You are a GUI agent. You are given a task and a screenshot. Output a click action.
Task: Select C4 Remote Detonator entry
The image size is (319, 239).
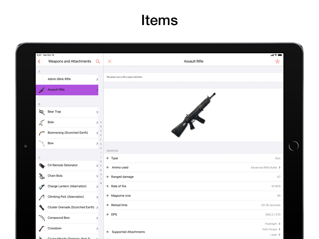(x=67, y=165)
